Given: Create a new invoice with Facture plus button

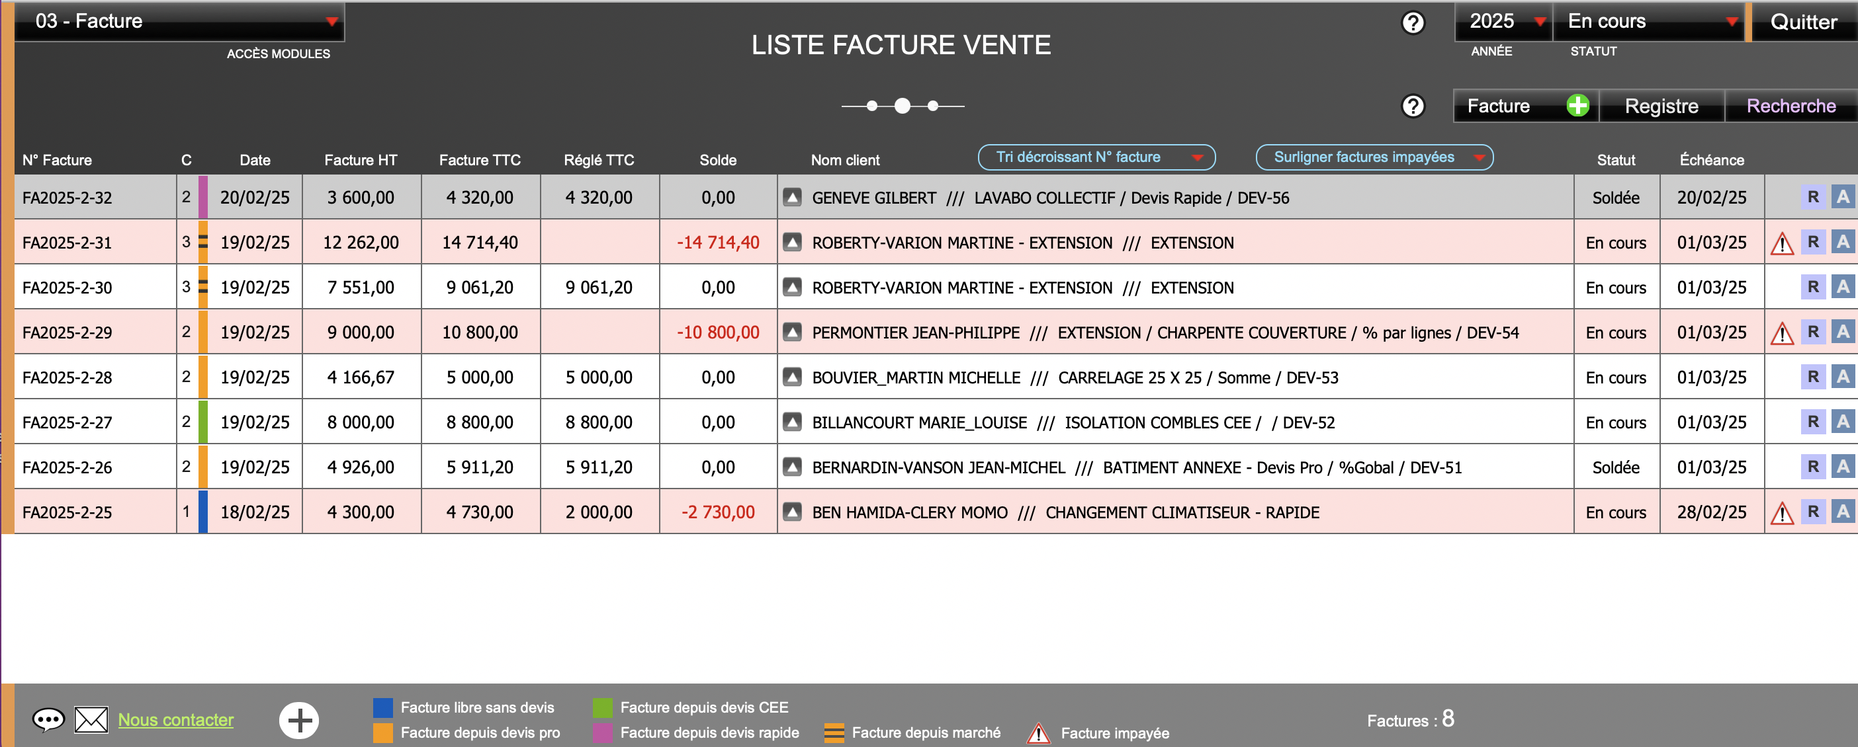Looking at the screenshot, I should [1579, 106].
